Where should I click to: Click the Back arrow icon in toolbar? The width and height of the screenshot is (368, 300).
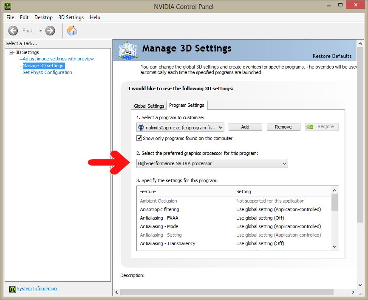pos(13,30)
